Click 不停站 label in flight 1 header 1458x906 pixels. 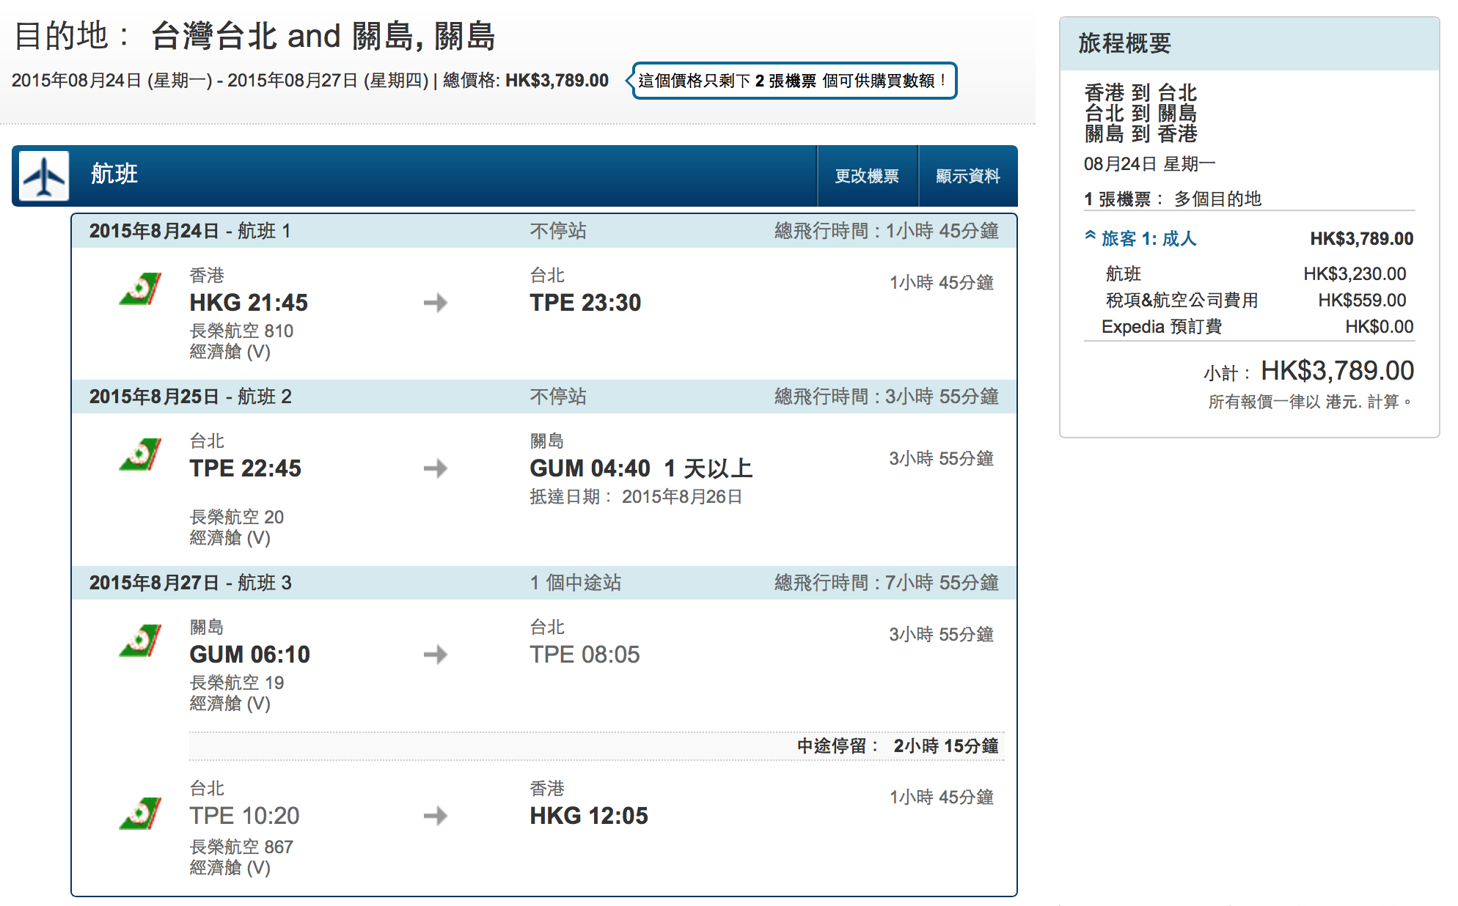coord(558,231)
